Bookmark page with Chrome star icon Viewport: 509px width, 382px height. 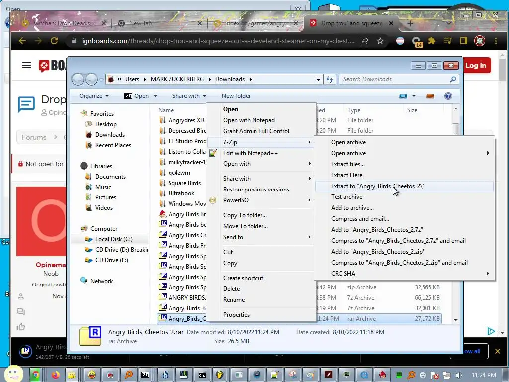coord(380,41)
